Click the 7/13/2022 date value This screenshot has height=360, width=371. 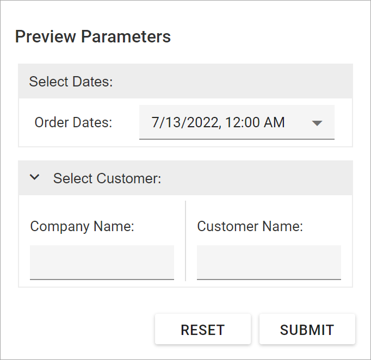tap(184, 122)
